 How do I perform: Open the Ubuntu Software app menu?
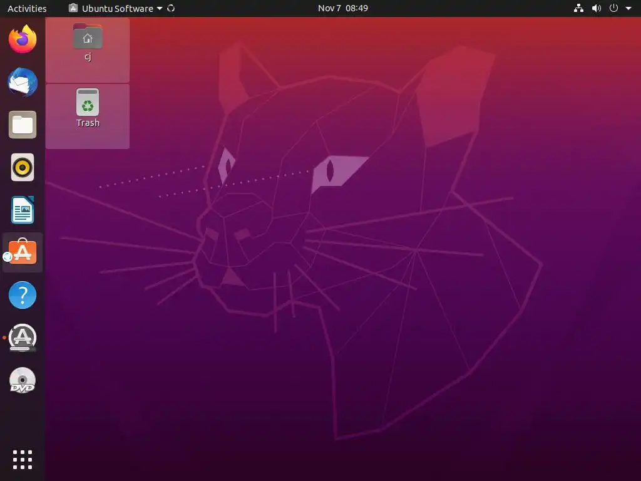pyautogui.click(x=115, y=8)
